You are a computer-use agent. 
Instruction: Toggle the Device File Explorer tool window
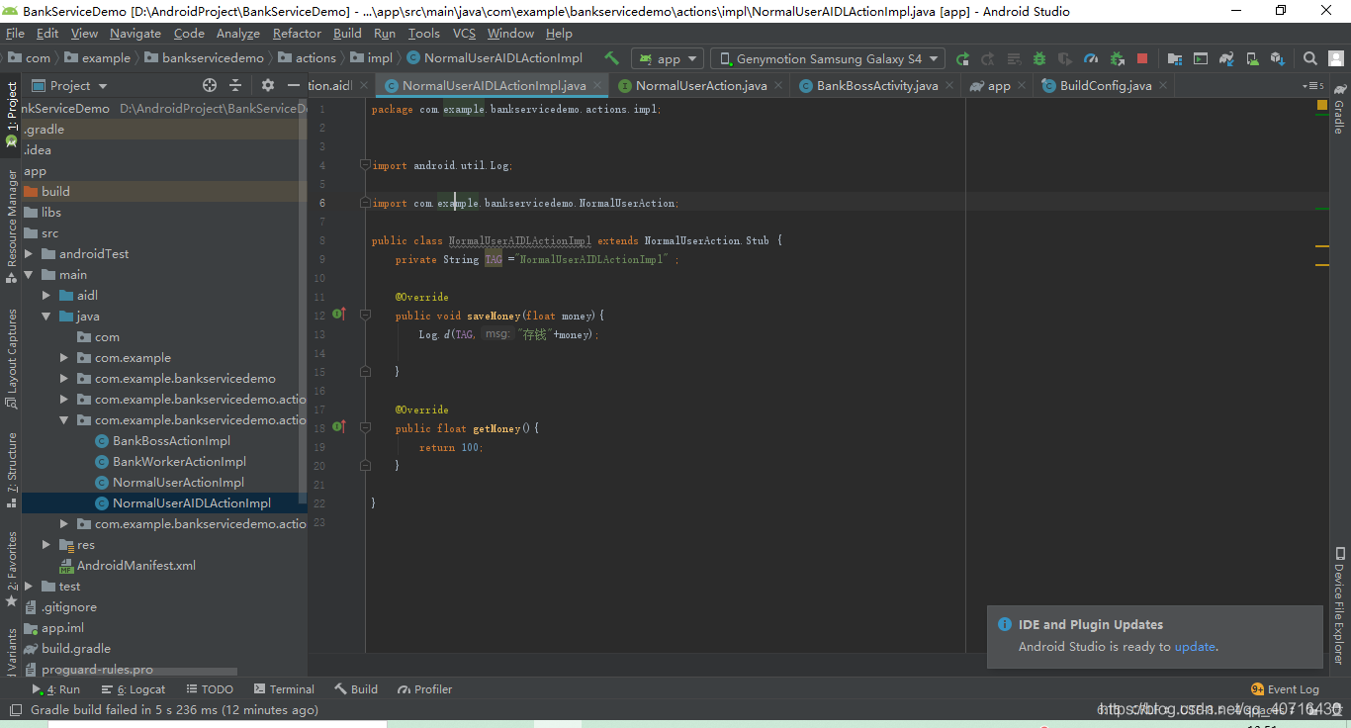coord(1339,605)
